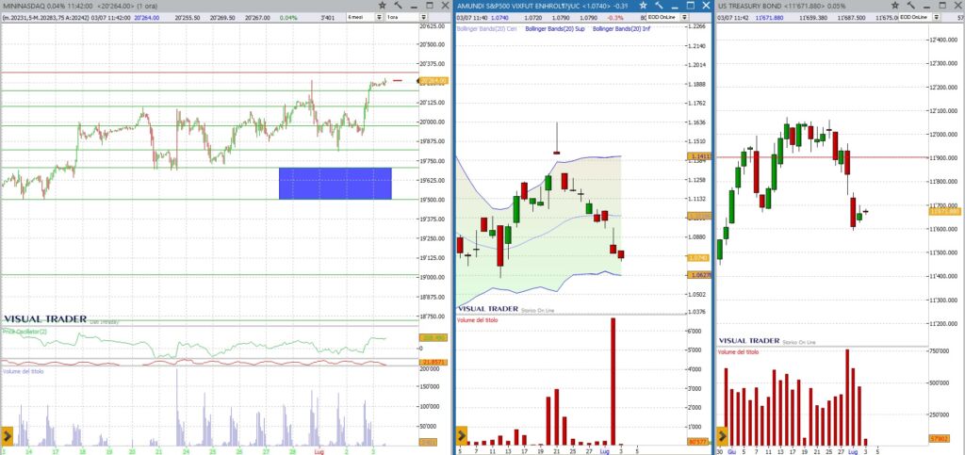Open the '6 mesi' period dropdown

coord(379,17)
